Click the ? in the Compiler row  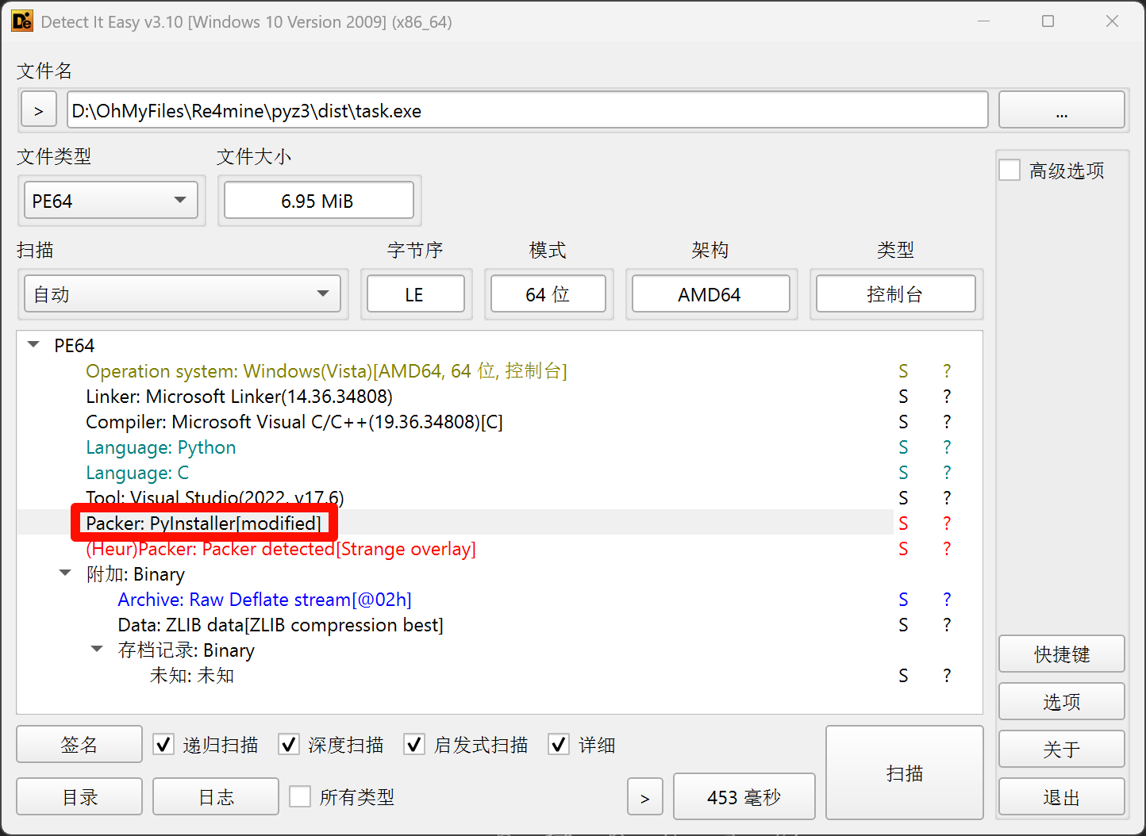[947, 422]
